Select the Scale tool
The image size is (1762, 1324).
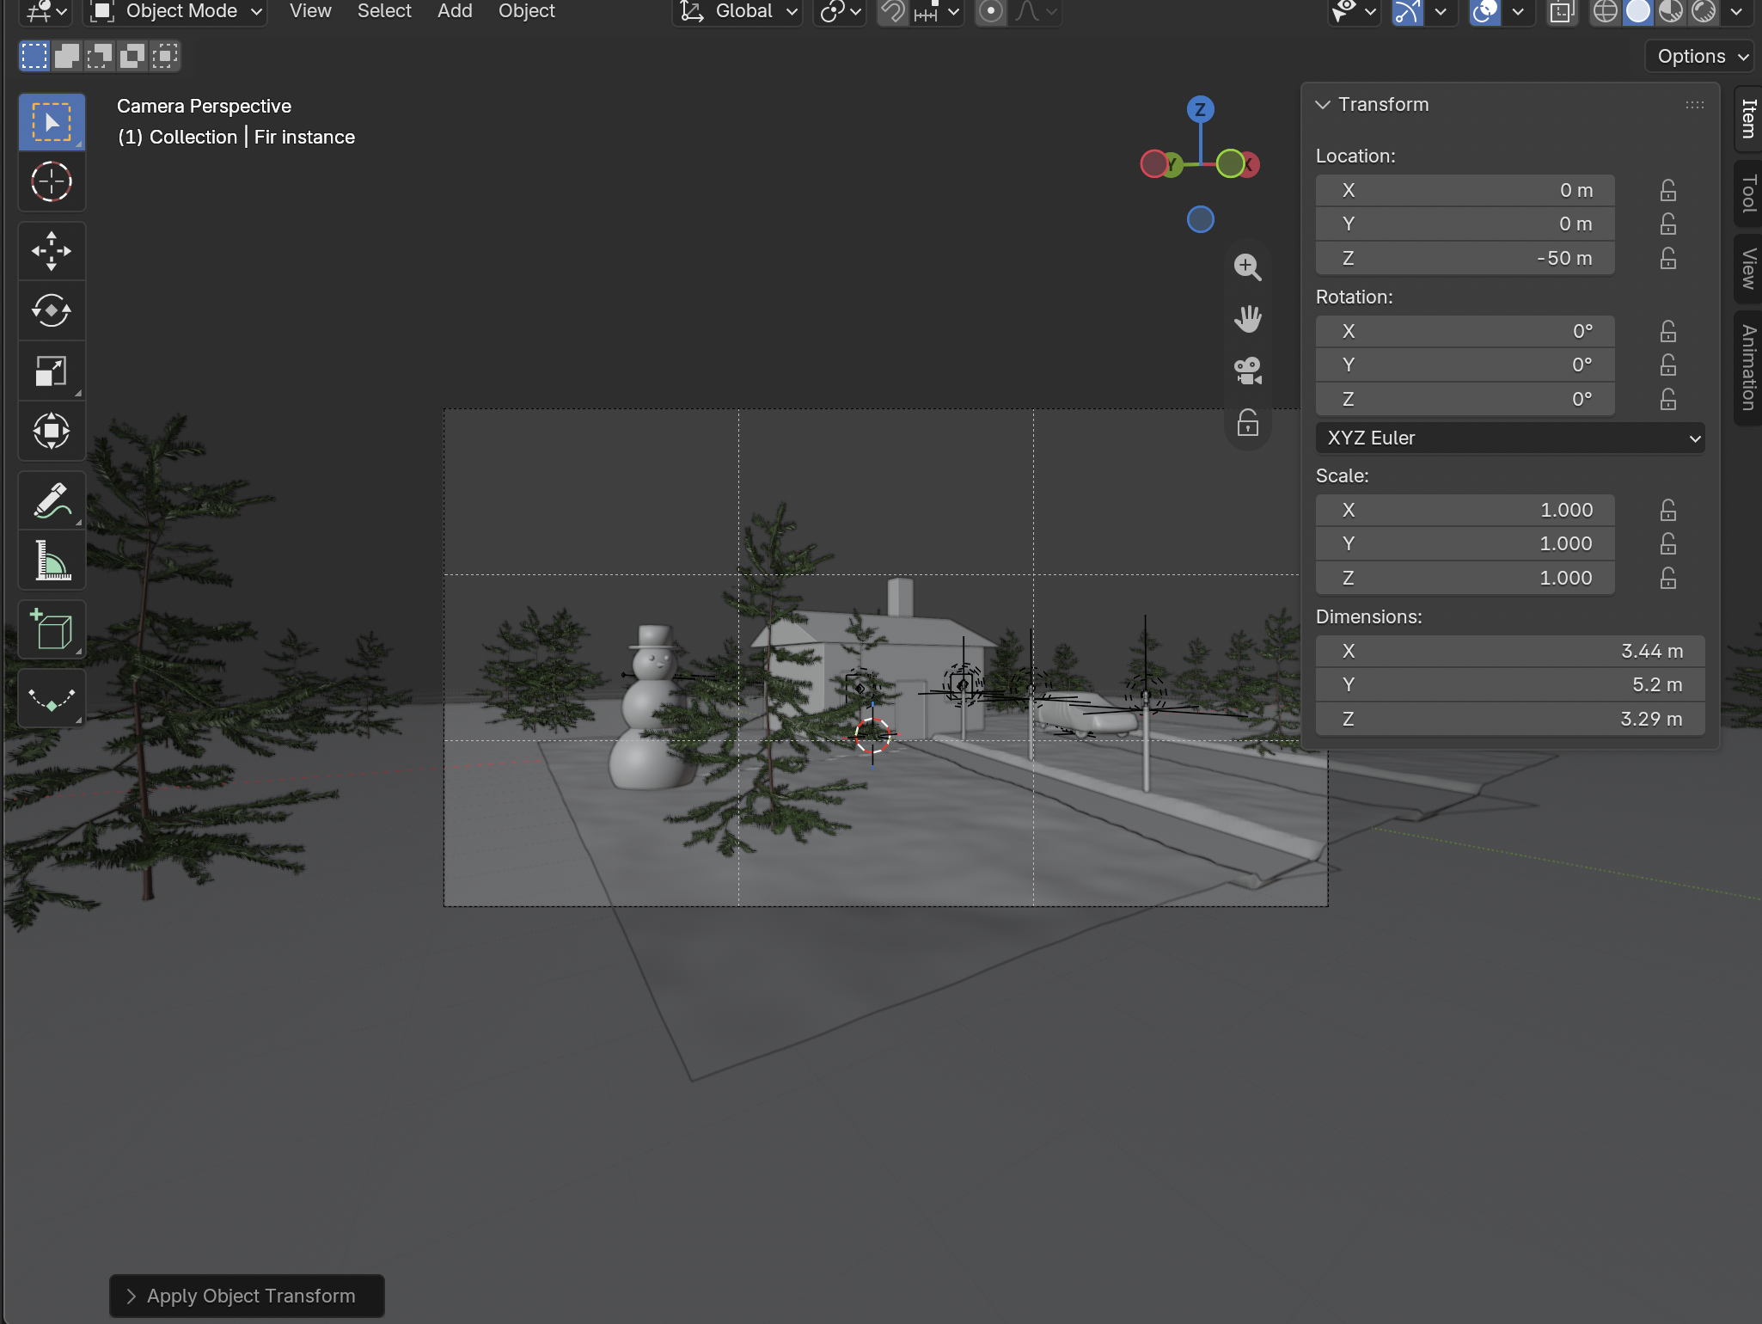coord(52,371)
